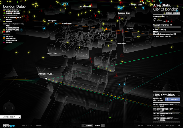This screenshot has width=183, height=128.
Task: Open the SHARE dropdown arrow
Action: point(103,125)
